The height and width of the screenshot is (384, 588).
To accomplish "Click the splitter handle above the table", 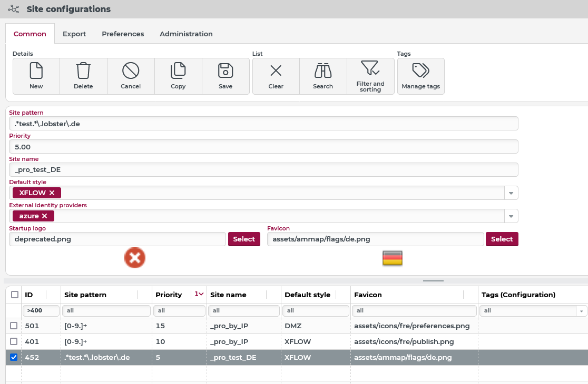I will pyautogui.click(x=433, y=281).
